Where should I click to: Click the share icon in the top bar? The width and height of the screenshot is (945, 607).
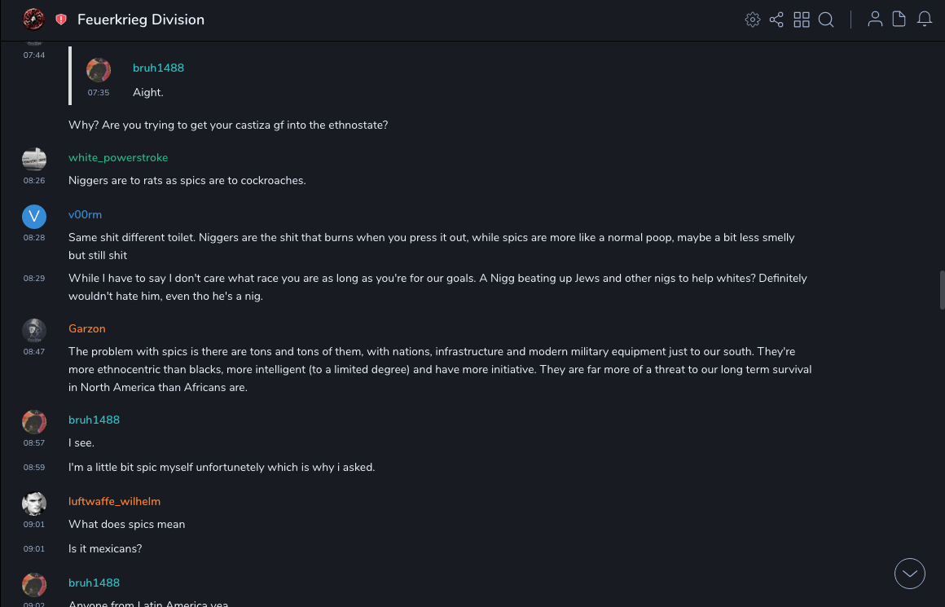[x=776, y=20]
